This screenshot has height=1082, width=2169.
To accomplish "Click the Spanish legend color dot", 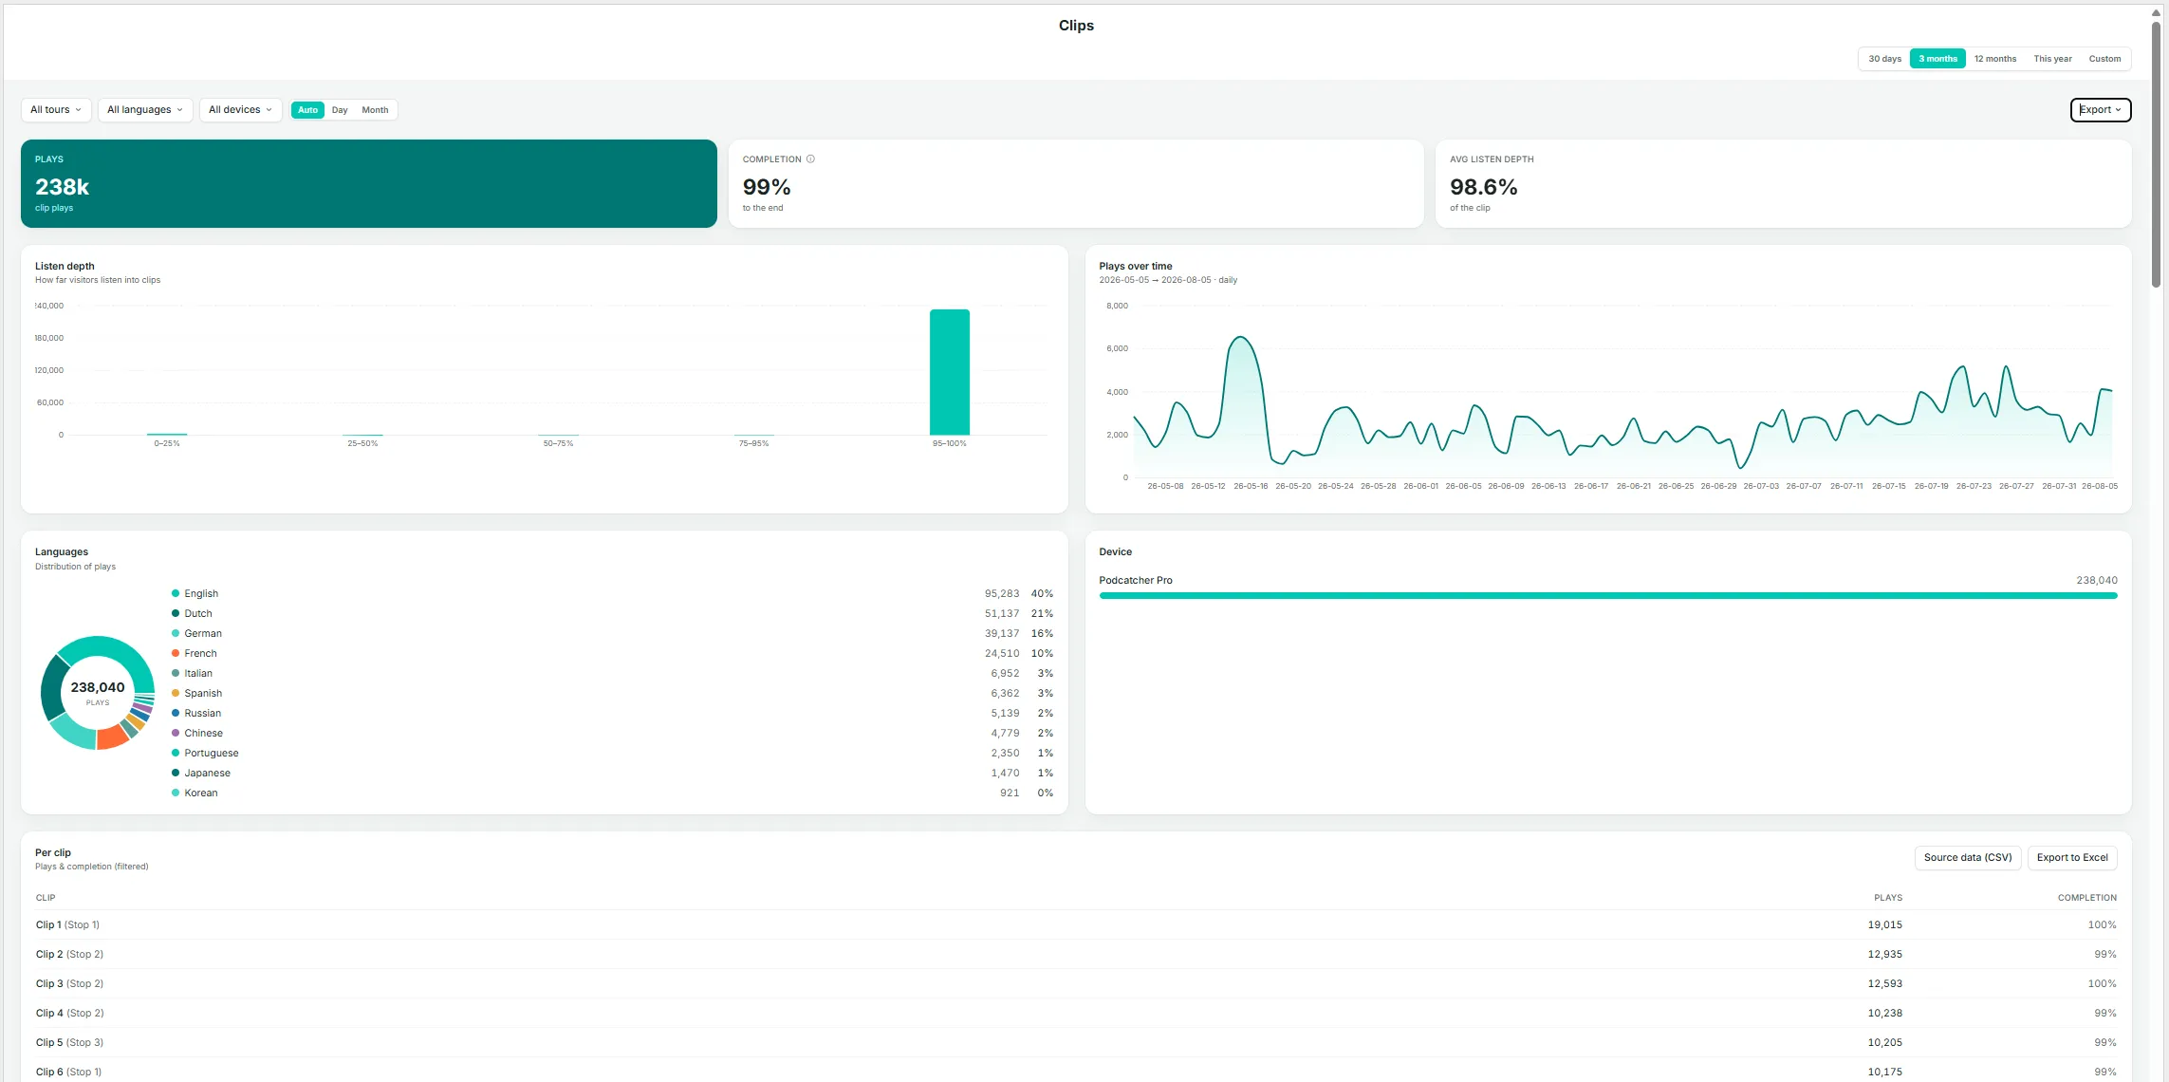I will coord(176,694).
